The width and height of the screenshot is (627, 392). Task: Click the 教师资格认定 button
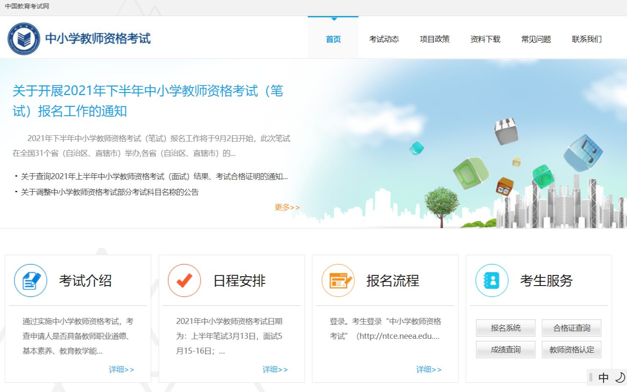[571, 349]
